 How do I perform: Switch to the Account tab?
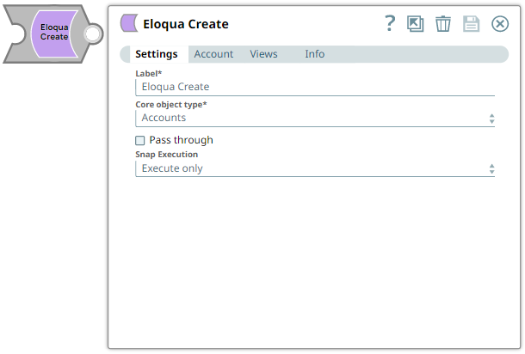pos(213,54)
